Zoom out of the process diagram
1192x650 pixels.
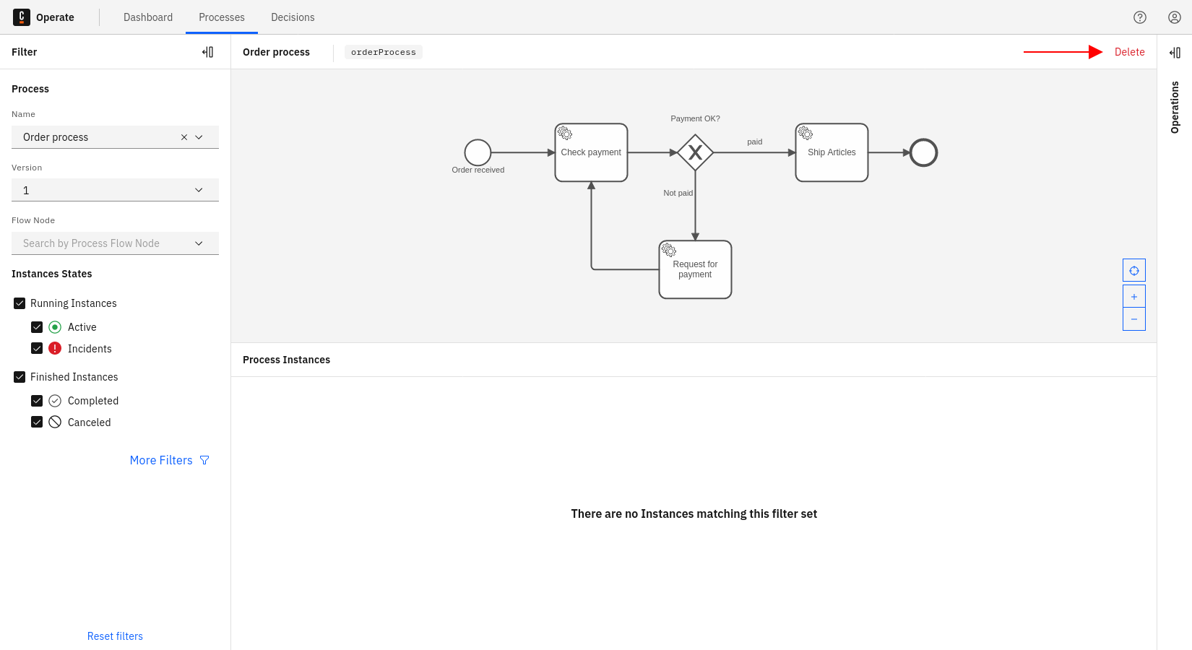click(1134, 319)
